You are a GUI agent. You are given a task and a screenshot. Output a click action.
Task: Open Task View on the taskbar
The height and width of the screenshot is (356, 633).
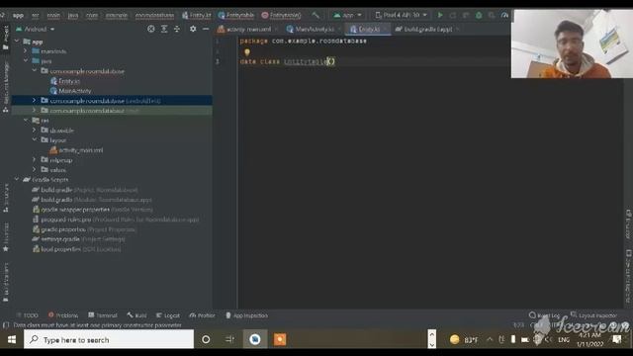tap(230, 339)
